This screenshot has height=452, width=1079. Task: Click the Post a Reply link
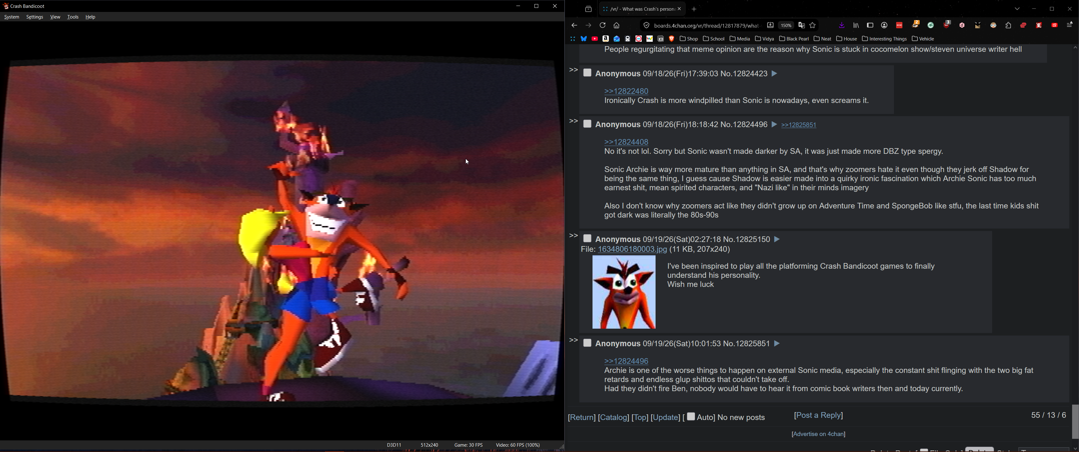818,416
